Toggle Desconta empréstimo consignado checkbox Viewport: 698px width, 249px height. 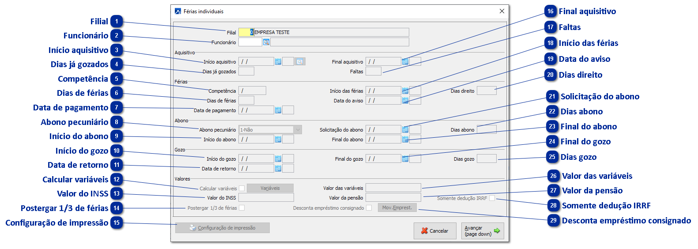[x=369, y=208]
